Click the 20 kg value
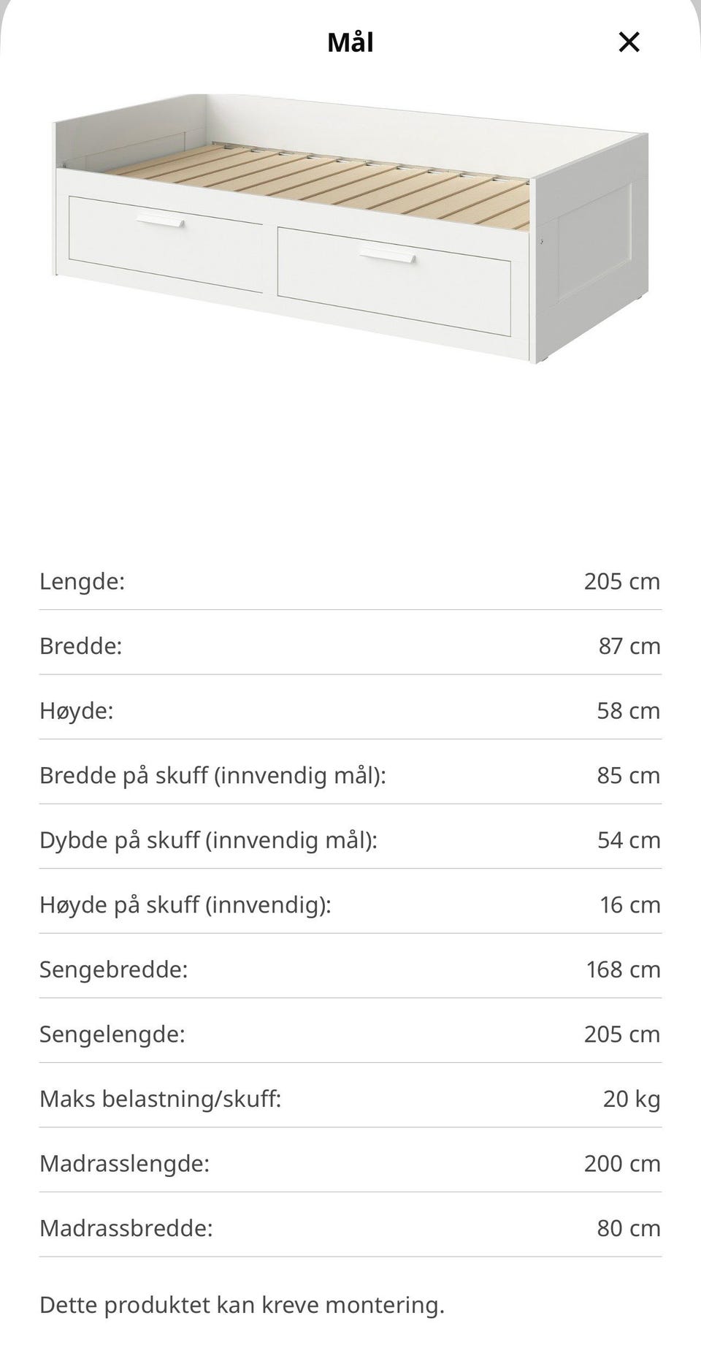701x1364 pixels. click(x=631, y=1099)
